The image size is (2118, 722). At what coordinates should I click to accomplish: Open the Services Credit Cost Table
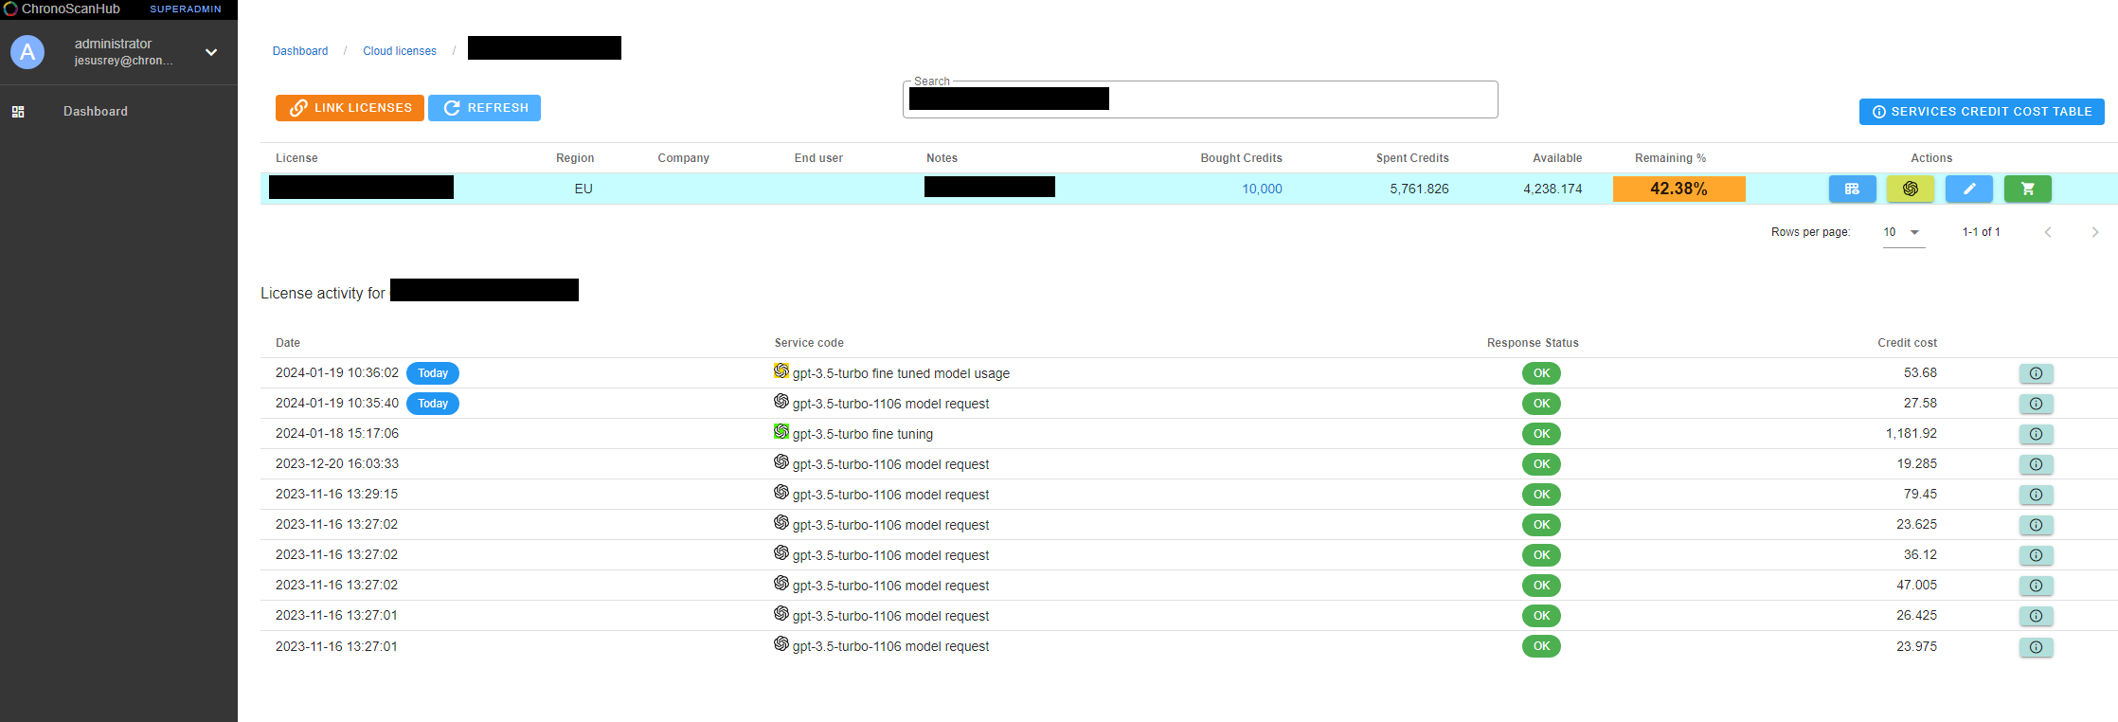(1981, 112)
